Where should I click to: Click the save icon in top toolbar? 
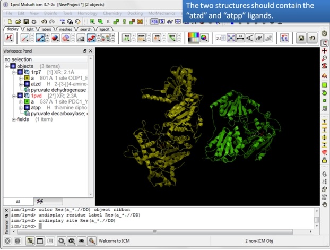pyautogui.click(x=26, y=22)
